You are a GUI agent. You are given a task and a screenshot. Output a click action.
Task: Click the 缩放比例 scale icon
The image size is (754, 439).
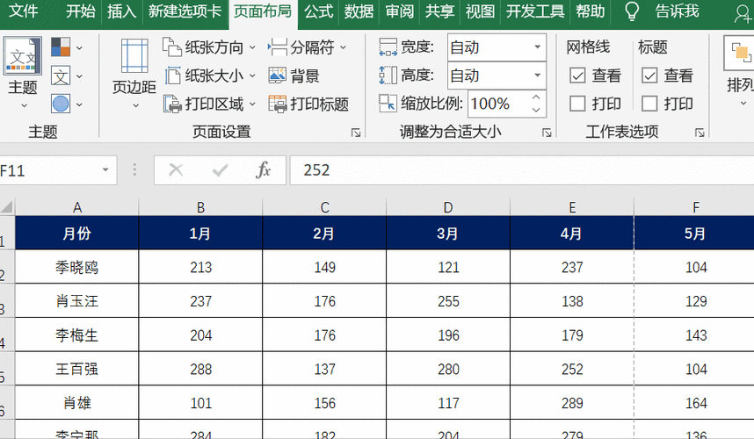[388, 104]
